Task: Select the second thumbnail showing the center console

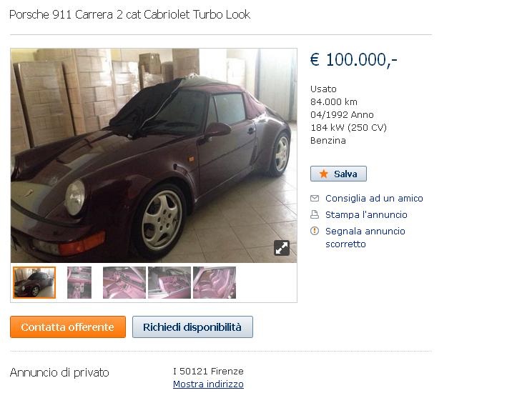Action: [x=79, y=282]
